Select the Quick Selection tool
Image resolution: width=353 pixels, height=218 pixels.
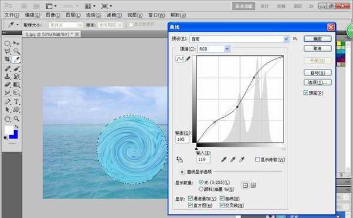pos(16,51)
